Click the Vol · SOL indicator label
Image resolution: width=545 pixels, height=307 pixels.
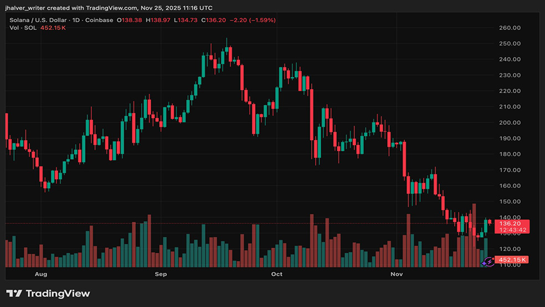pyautogui.click(x=23, y=28)
